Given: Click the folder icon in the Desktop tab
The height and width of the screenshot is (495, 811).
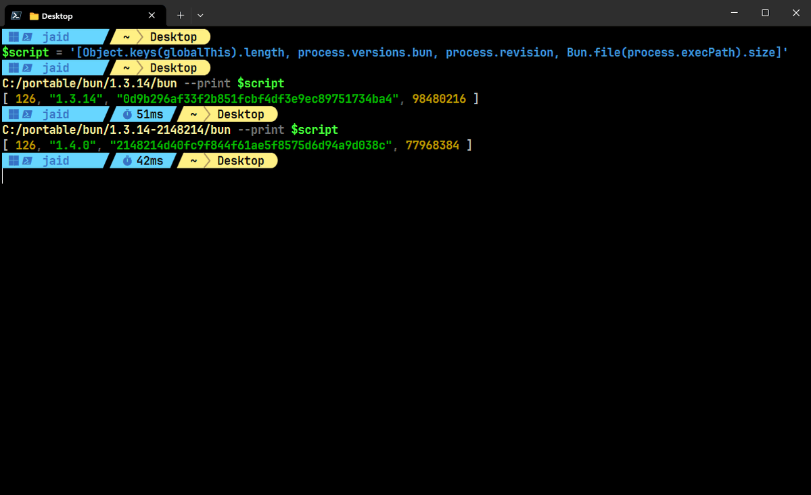Looking at the screenshot, I should (34, 16).
